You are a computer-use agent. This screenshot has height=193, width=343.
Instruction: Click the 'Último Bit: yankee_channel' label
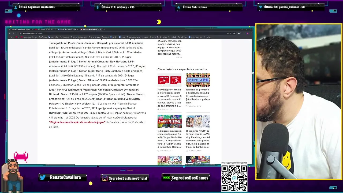tap(284, 7)
